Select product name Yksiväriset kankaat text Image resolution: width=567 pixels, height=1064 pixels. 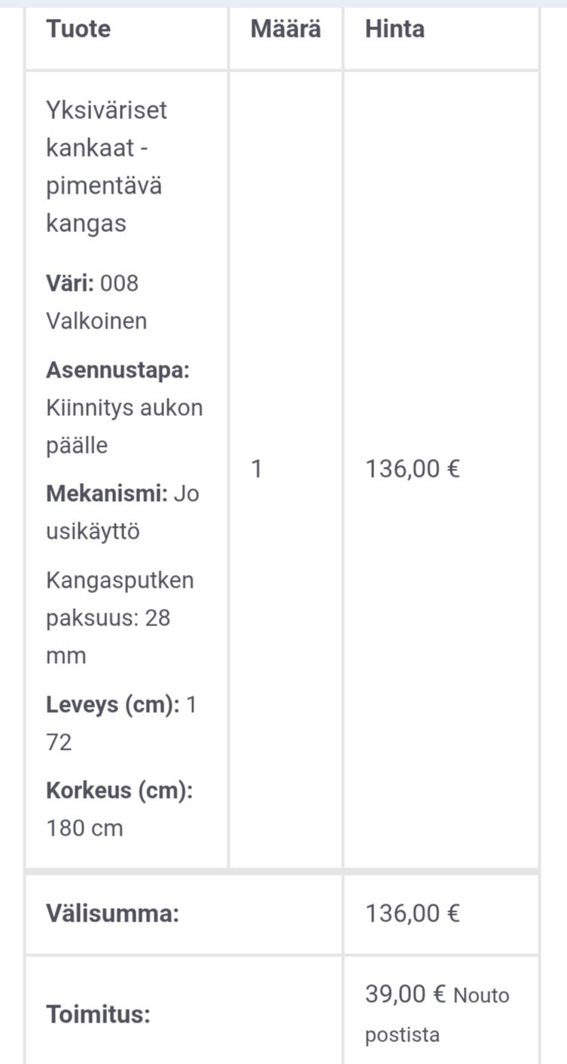106,129
